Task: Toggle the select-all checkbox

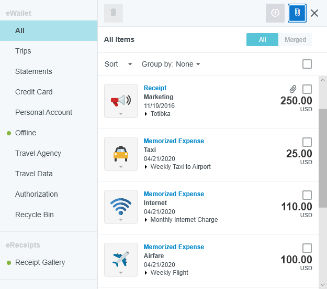Action: [x=307, y=64]
